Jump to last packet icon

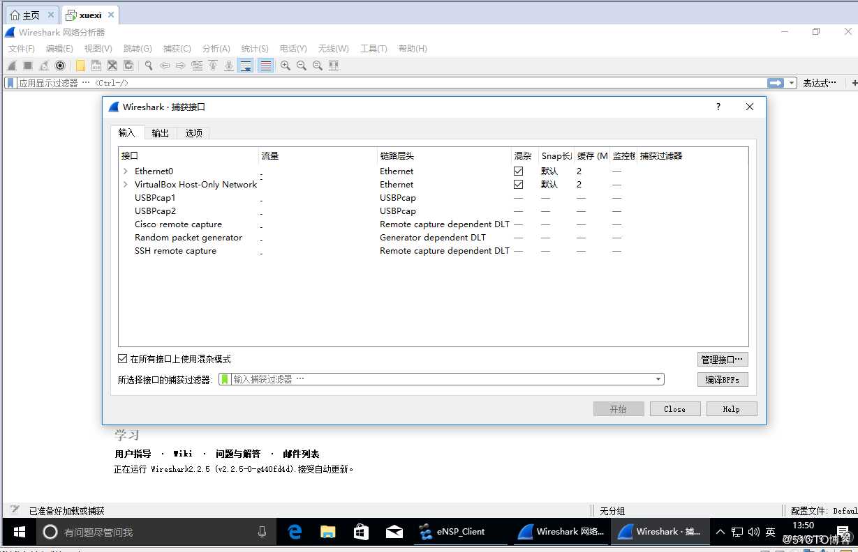[x=229, y=66]
